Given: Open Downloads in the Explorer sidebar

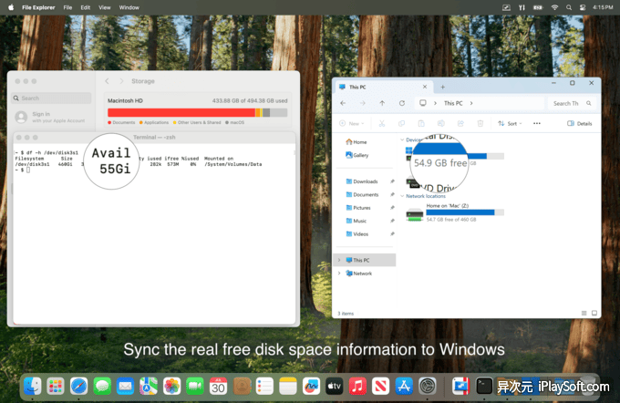Looking at the screenshot, I should pyautogui.click(x=362, y=181).
